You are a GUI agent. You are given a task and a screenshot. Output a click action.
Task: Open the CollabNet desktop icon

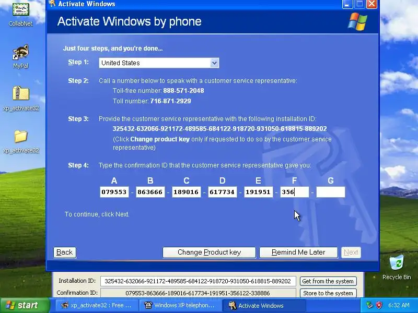coord(20,14)
